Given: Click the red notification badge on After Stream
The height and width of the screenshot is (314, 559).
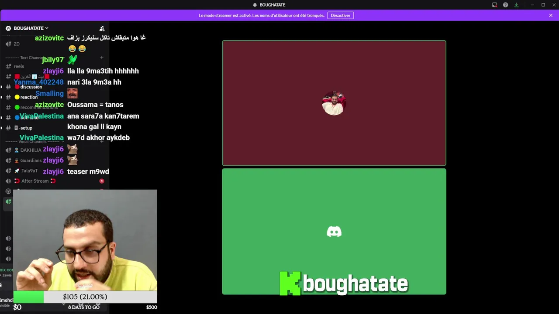Looking at the screenshot, I should tap(101, 181).
